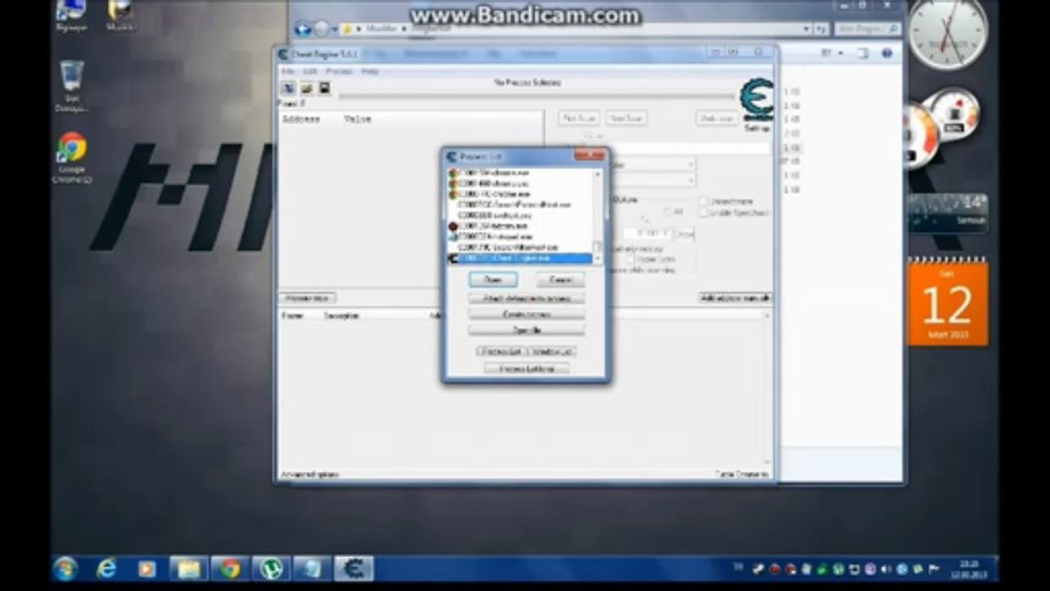The image size is (1050, 591).
Task: Click the Open file button in Process List dialog
Action: click(526, 329)
